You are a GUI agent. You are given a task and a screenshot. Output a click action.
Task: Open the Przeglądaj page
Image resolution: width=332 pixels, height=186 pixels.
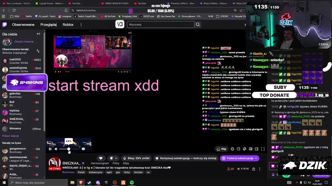49,25
